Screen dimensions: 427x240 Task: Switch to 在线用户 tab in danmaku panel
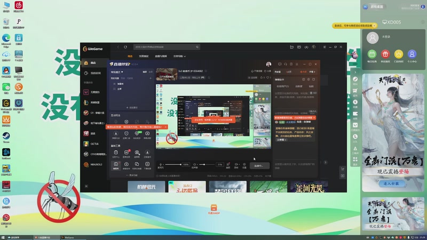[x=283, y=86]
